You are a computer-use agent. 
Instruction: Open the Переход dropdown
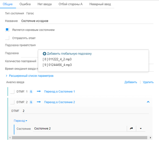click(21, 121)
